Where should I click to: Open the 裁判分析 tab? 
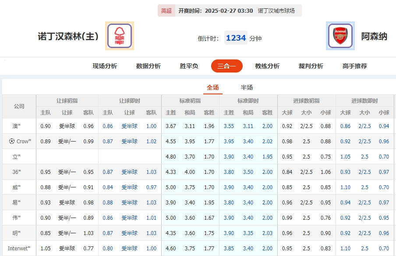311,66
